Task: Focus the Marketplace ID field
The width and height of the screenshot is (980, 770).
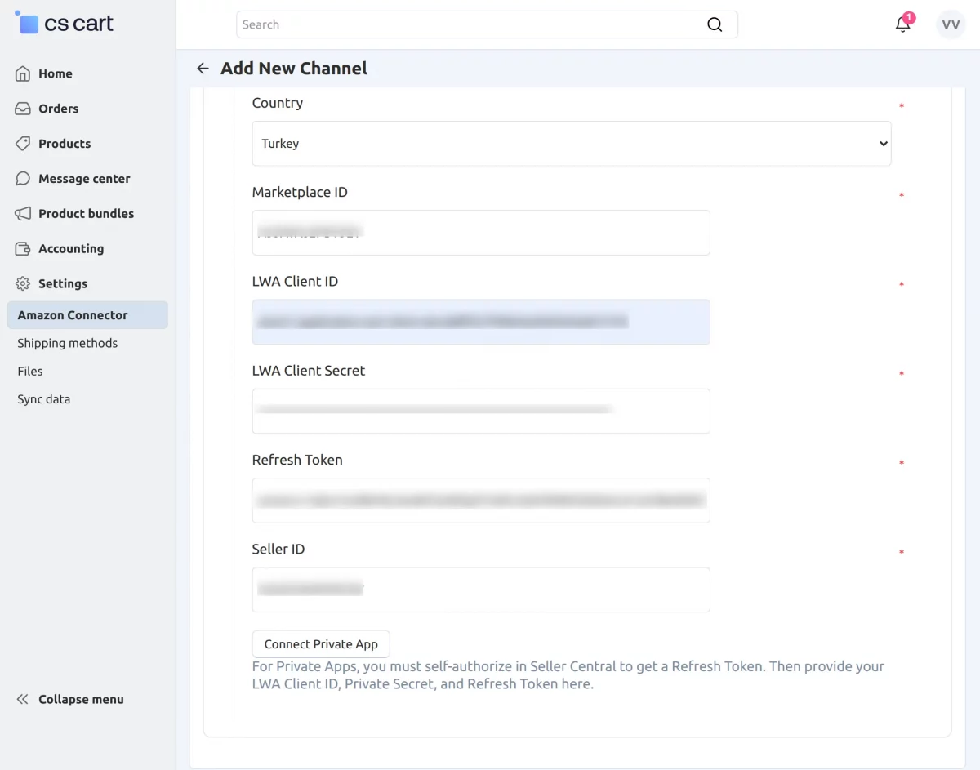Action: 481,233
